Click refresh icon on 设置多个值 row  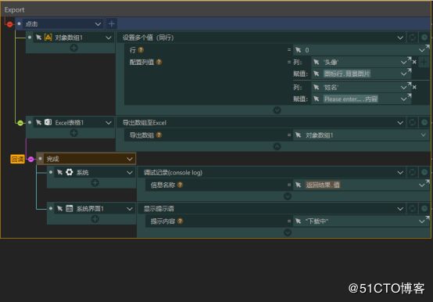click(x=413, y=38)
